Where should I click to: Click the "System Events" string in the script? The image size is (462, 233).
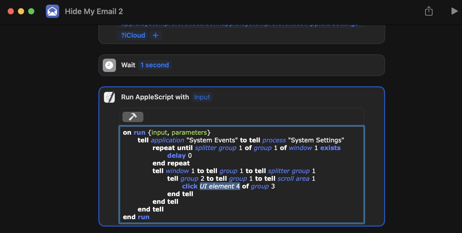[212, 140]
